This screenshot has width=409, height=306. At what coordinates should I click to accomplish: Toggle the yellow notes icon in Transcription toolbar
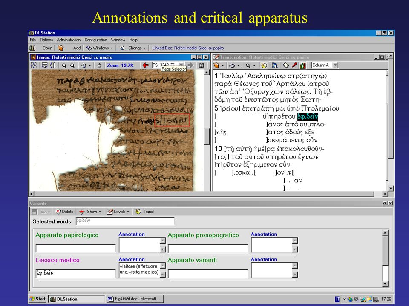(264, 65)
